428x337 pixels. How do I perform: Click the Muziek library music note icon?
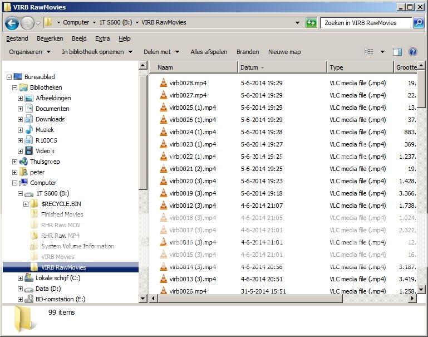(x=29, y=130)
